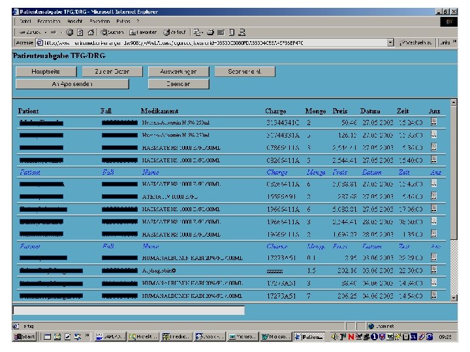
Task: Open the Anz icon for the ATENATIV row
Action: coord(433,196)
